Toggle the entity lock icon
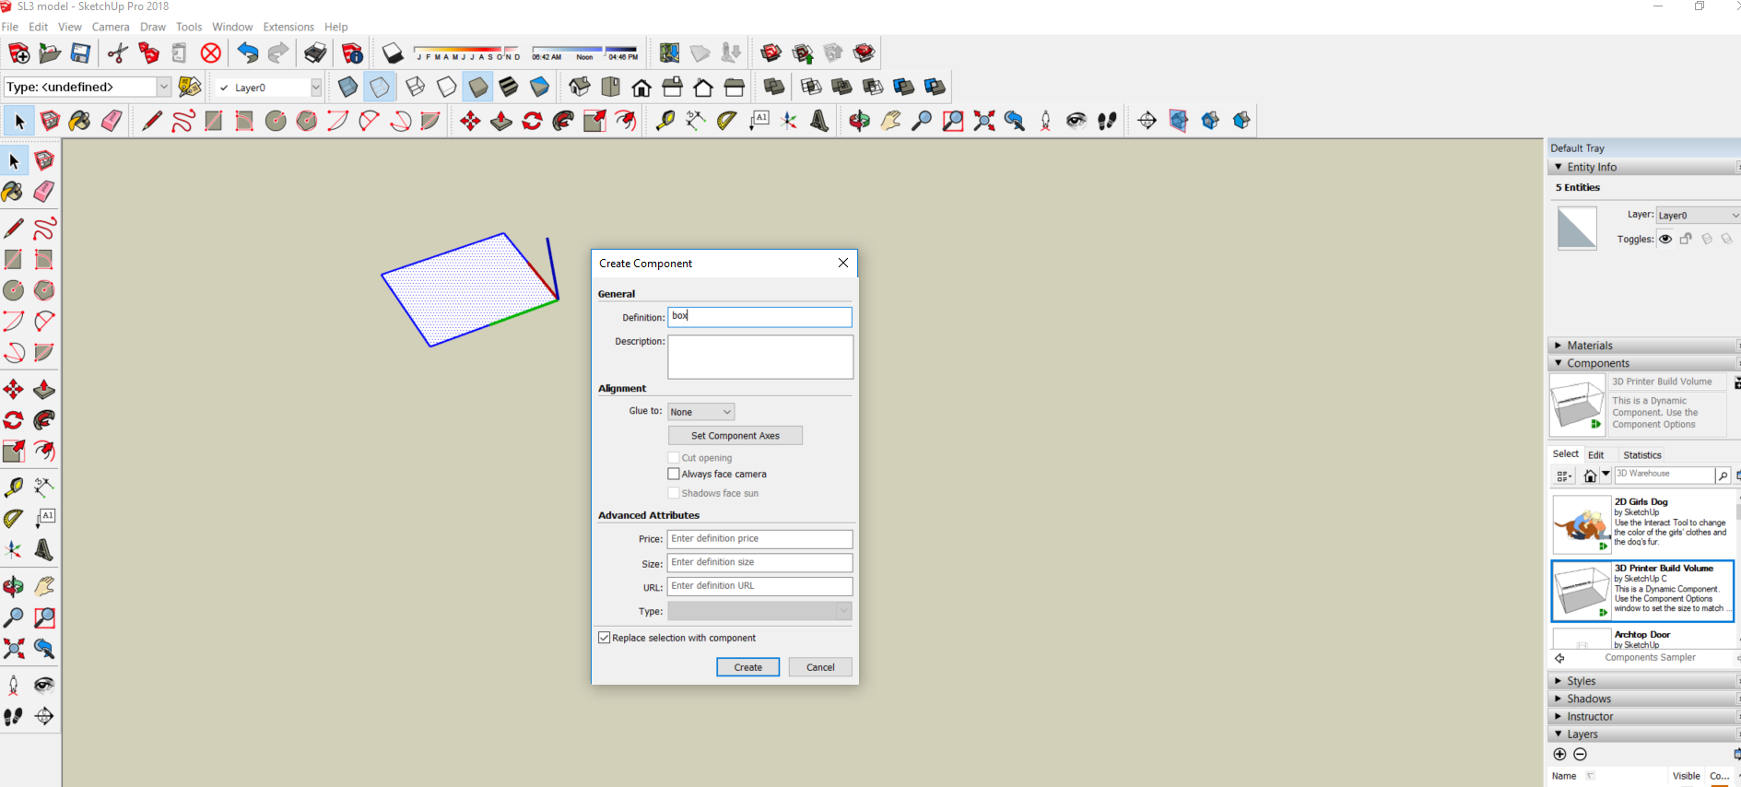This screenshot has height=787, width=1741. [x=1686, y=240]
